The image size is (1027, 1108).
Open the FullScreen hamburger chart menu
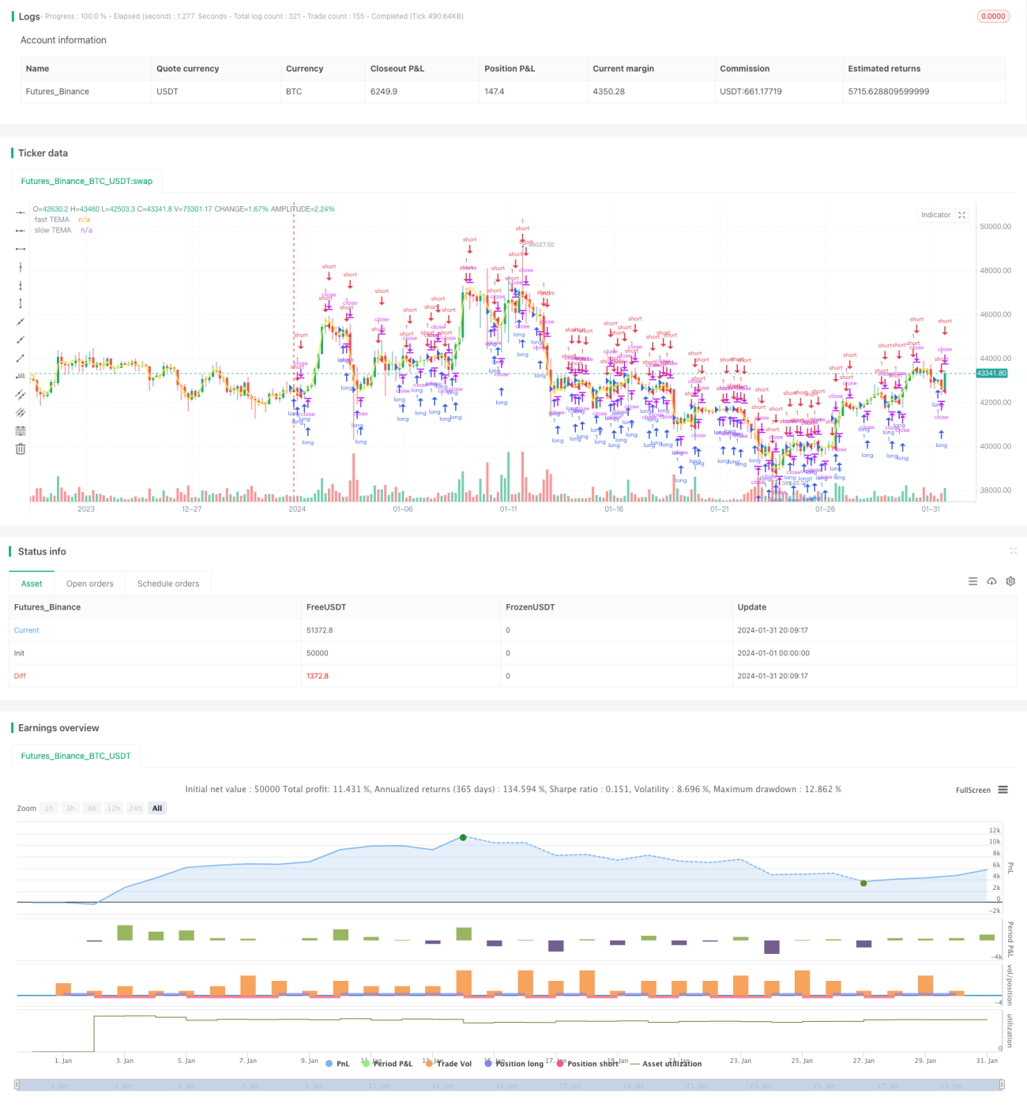point(1003,790)
